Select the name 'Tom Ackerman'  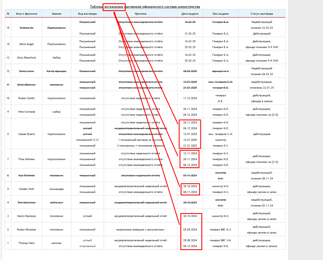26,203
